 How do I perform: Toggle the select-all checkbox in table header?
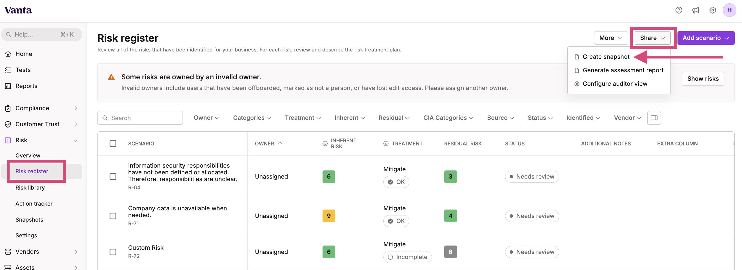point(113,143)
